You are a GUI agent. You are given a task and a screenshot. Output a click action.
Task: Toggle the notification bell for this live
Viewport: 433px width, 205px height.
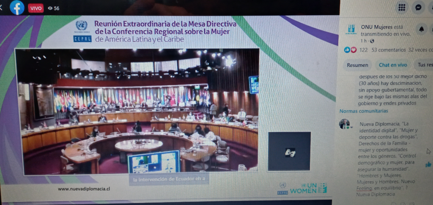coord(422,29)
